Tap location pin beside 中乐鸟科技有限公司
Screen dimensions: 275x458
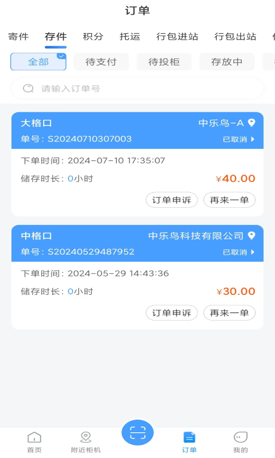pos(252,235)
